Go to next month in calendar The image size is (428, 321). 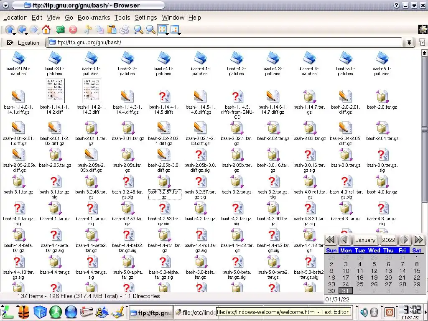point(405,240)
